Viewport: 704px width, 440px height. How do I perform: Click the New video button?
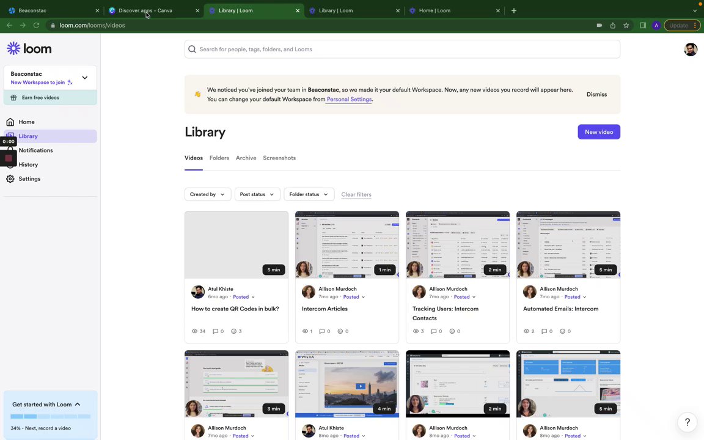598,132
